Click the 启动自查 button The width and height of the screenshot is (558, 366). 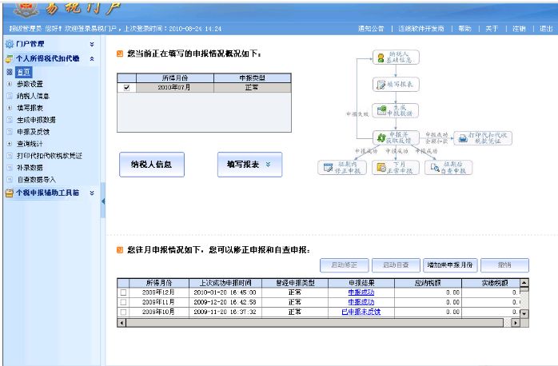point(396,265)
